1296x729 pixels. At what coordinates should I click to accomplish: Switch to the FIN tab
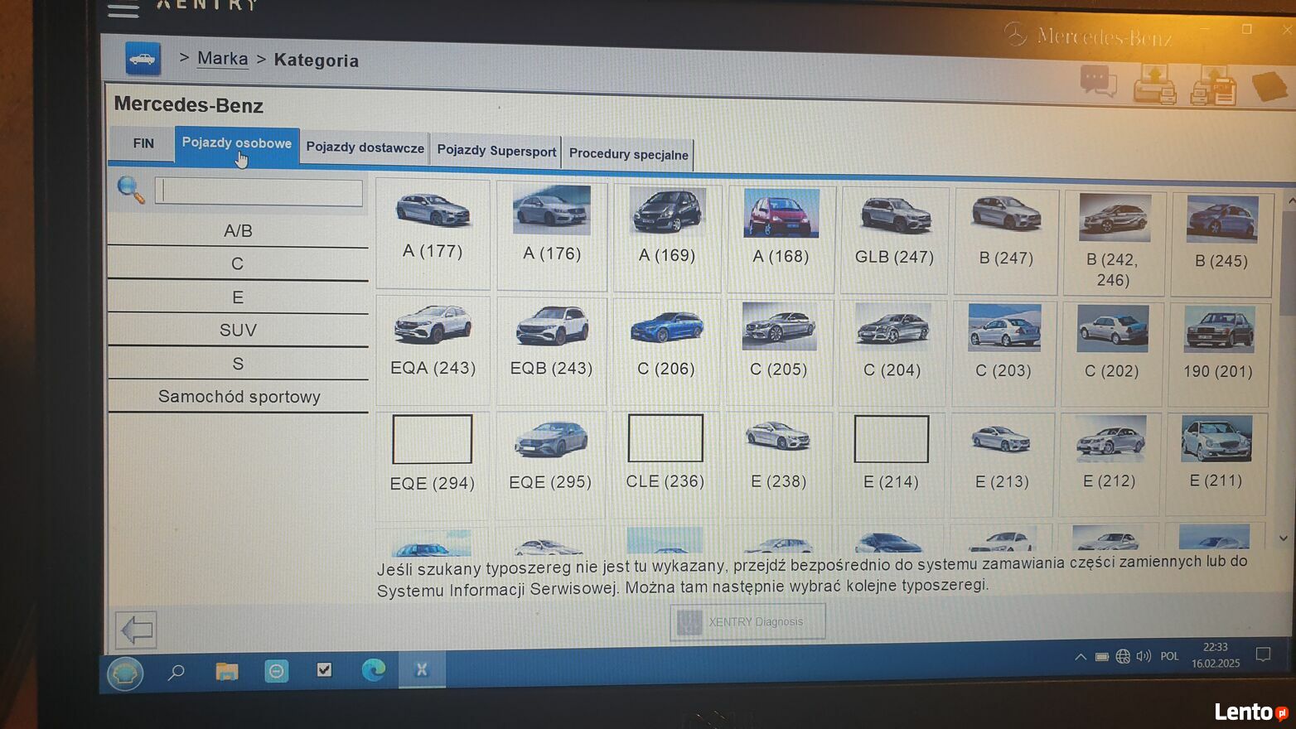(143, 143)
